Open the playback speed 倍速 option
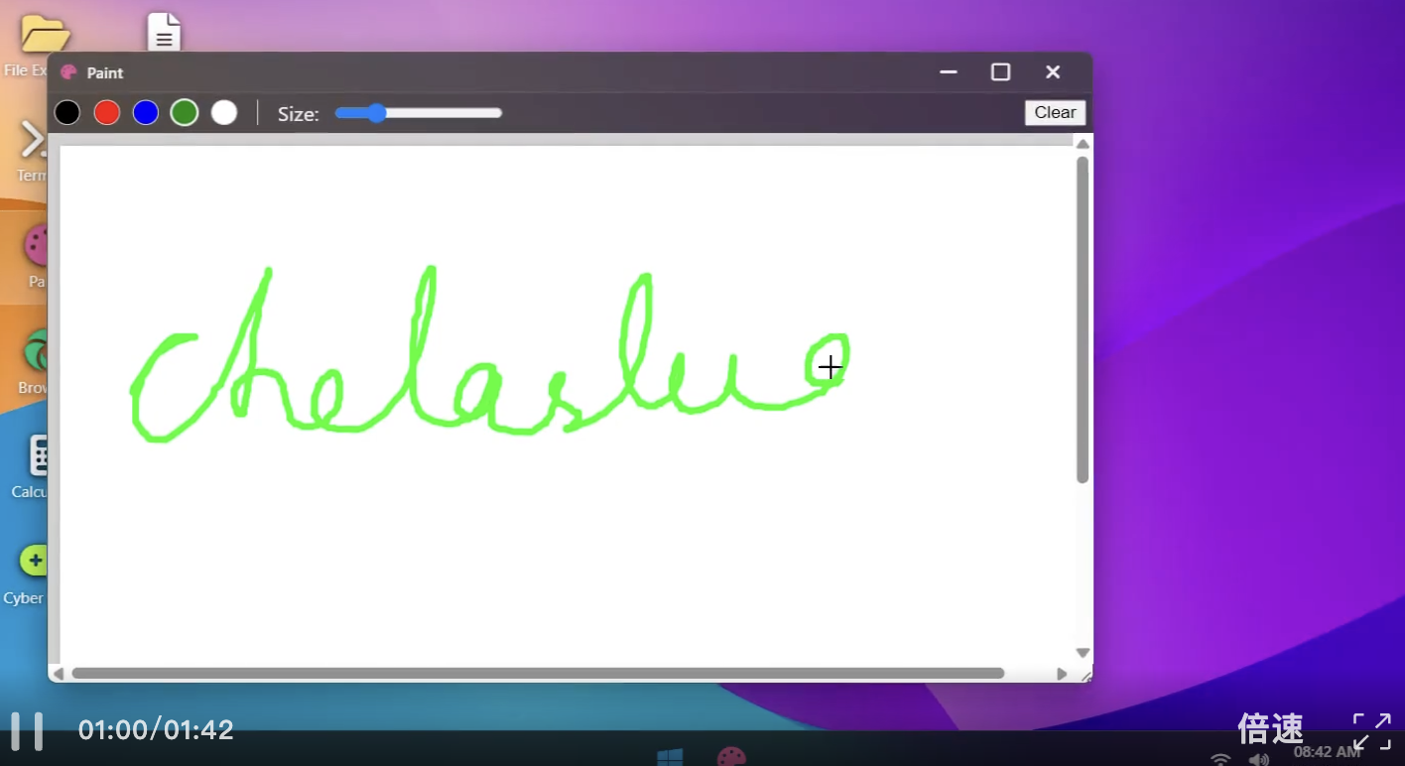This screenshot has width=1405, height=766. tap(1270, 729)
